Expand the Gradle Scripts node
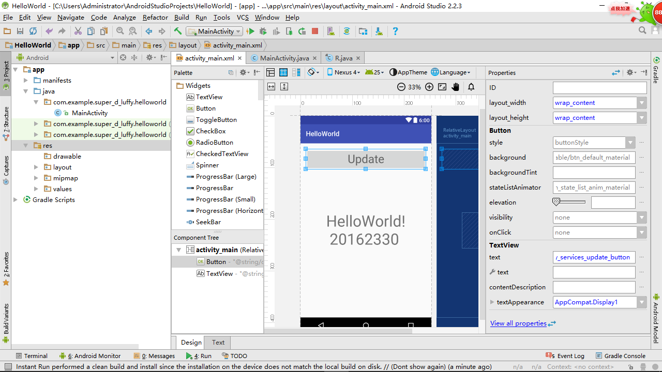This screenshot has width=662, height=372. pos(16,200)
